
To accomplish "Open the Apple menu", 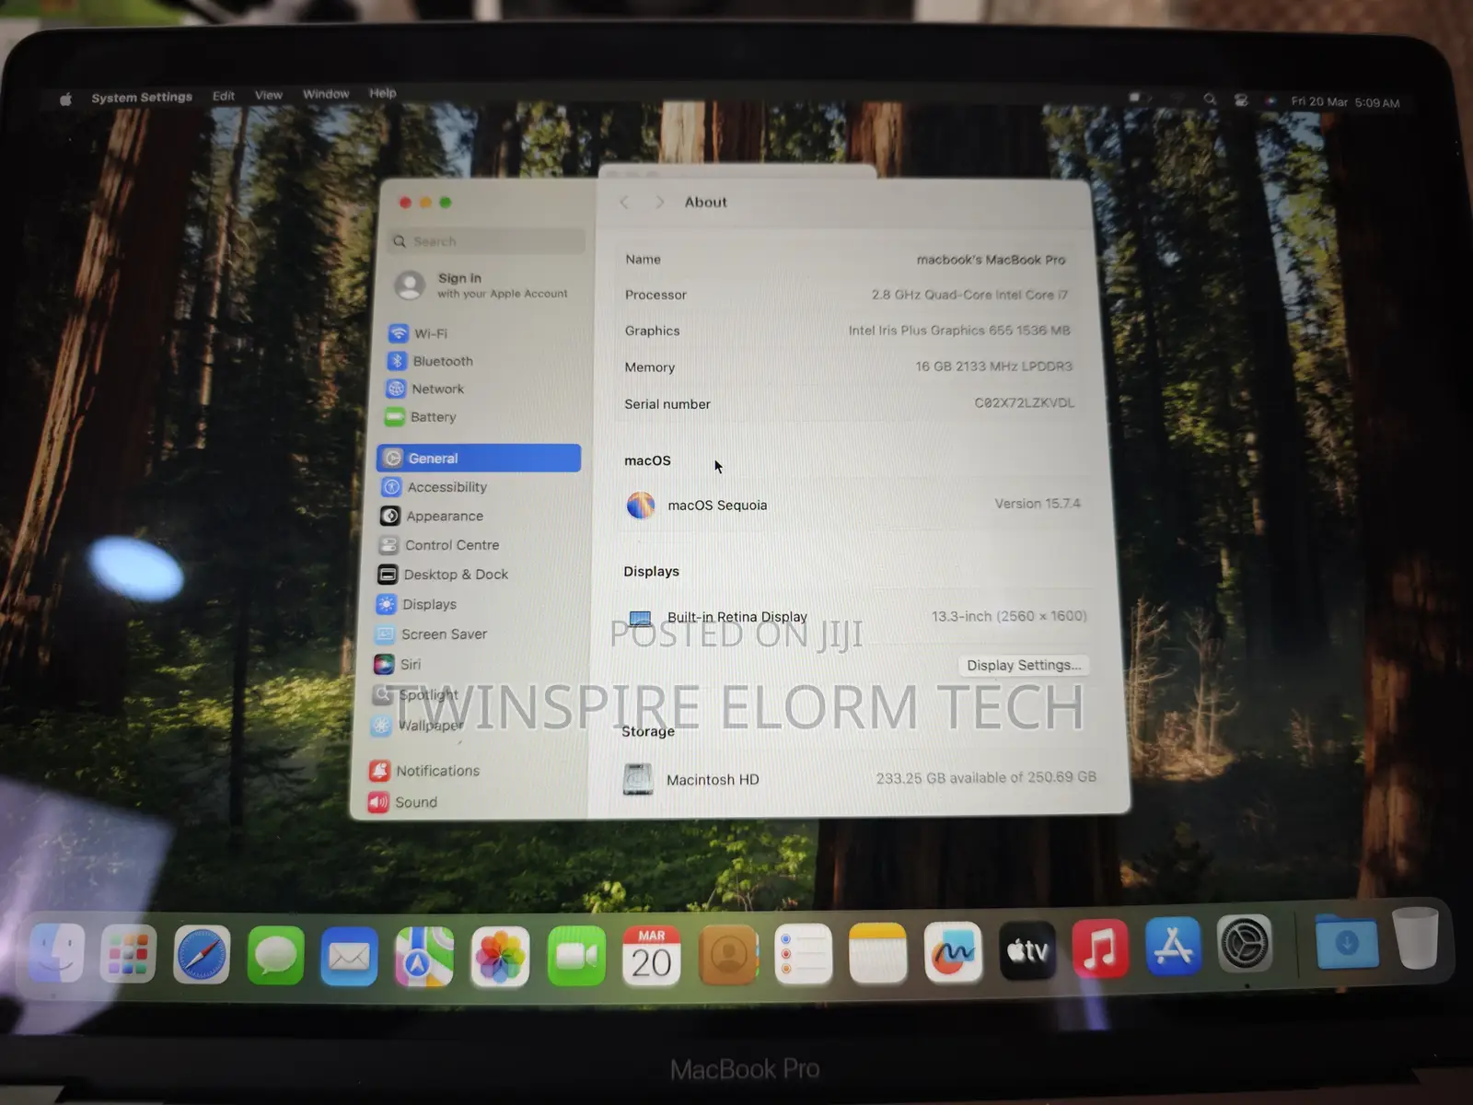I will point(65,99).
